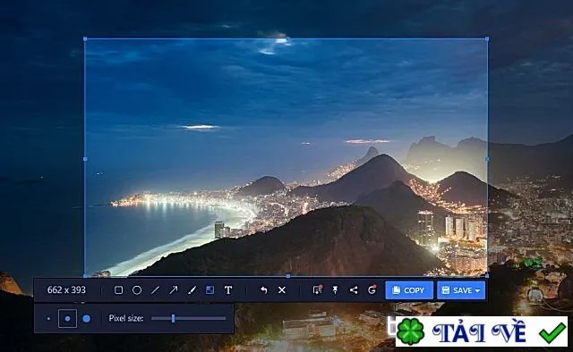The width and height of the screenshot is (573, 352).
Task: Expand the SAVE button dropdown arrow
Action: tap(477, 290)
